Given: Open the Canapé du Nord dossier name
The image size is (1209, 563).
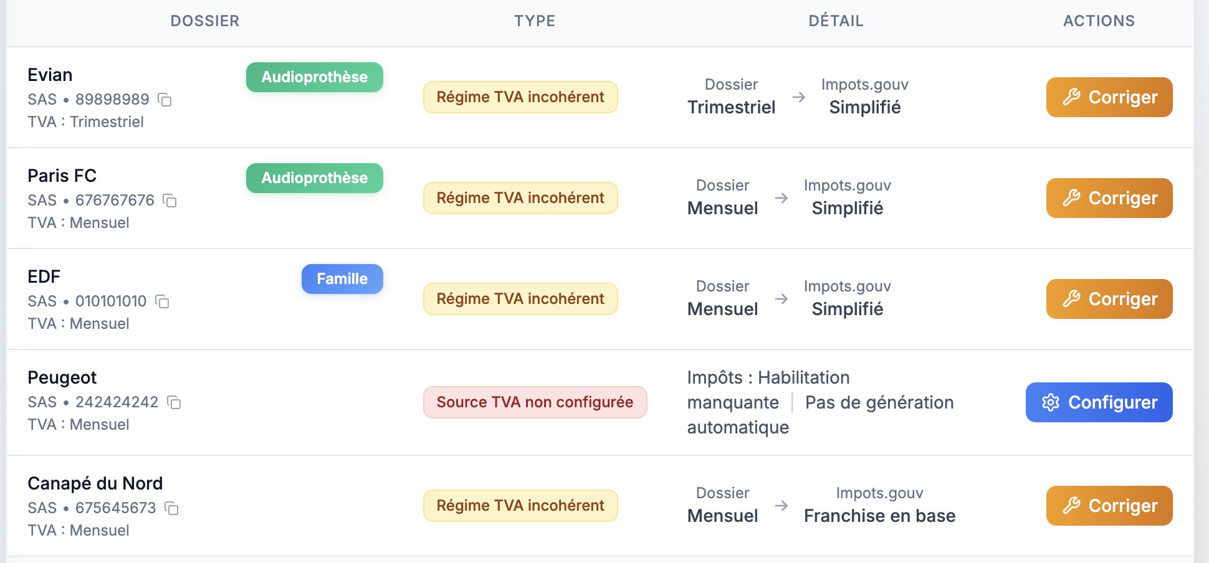Looking at the screenshot, I should (x=95, y=483).
